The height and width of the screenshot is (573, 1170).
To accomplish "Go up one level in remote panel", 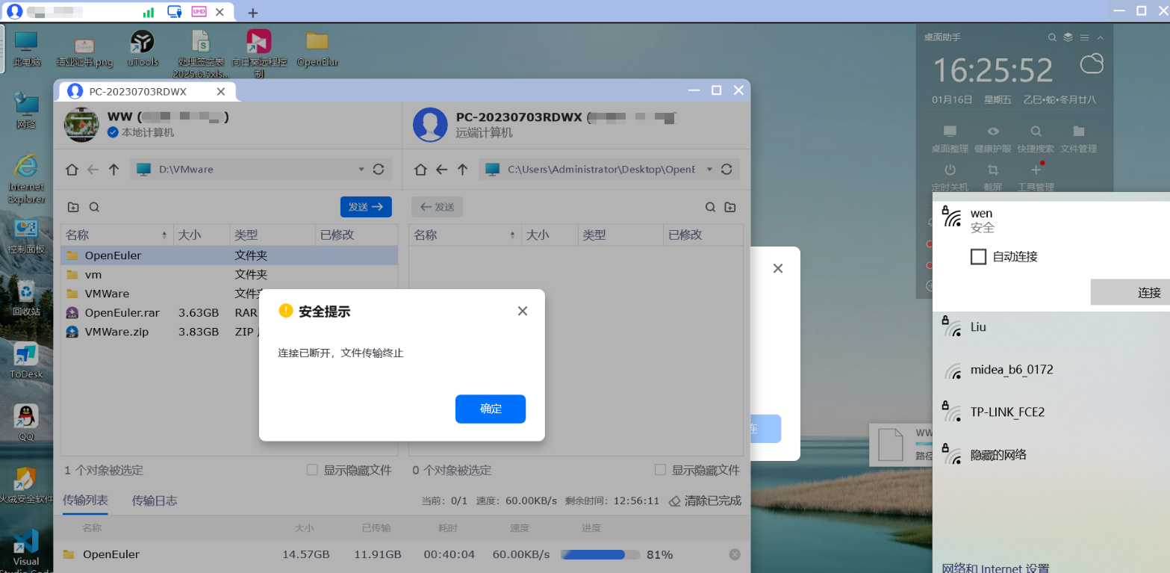I will pyautogui.click(x=462, y=170).
